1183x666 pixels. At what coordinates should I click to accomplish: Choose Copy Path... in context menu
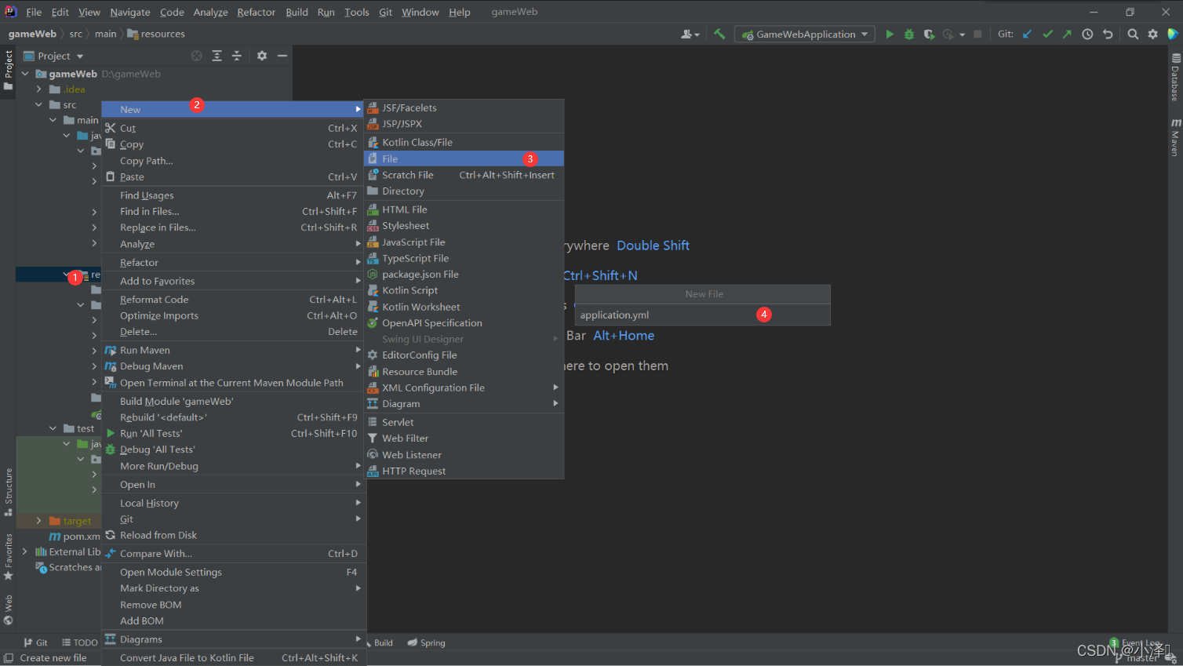coord(233,161)
